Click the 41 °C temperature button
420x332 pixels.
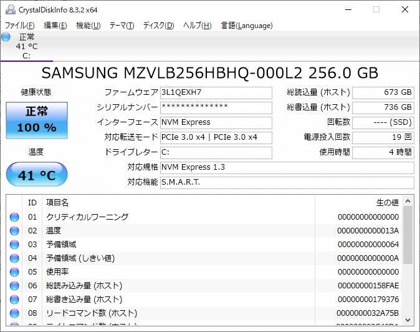pos(37,174)
